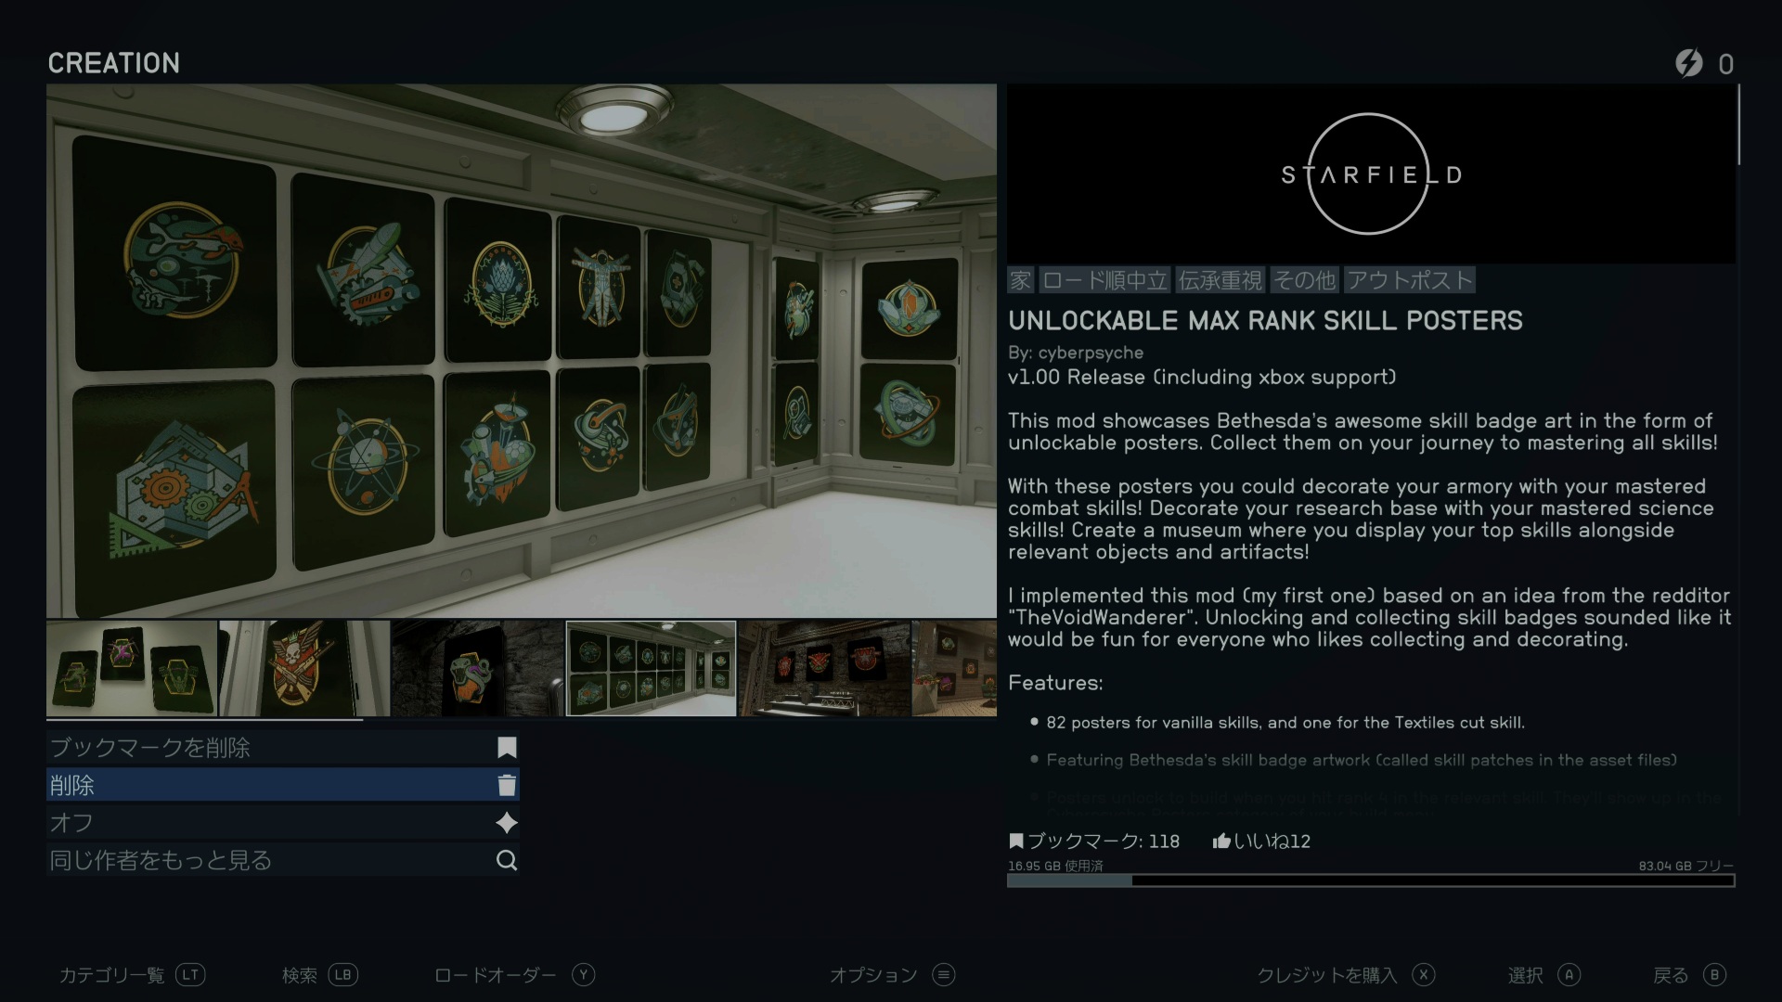Screen dimensions: 1782x1002
Task: Click the trash can delete icon
Action: [x=507, y=786]
